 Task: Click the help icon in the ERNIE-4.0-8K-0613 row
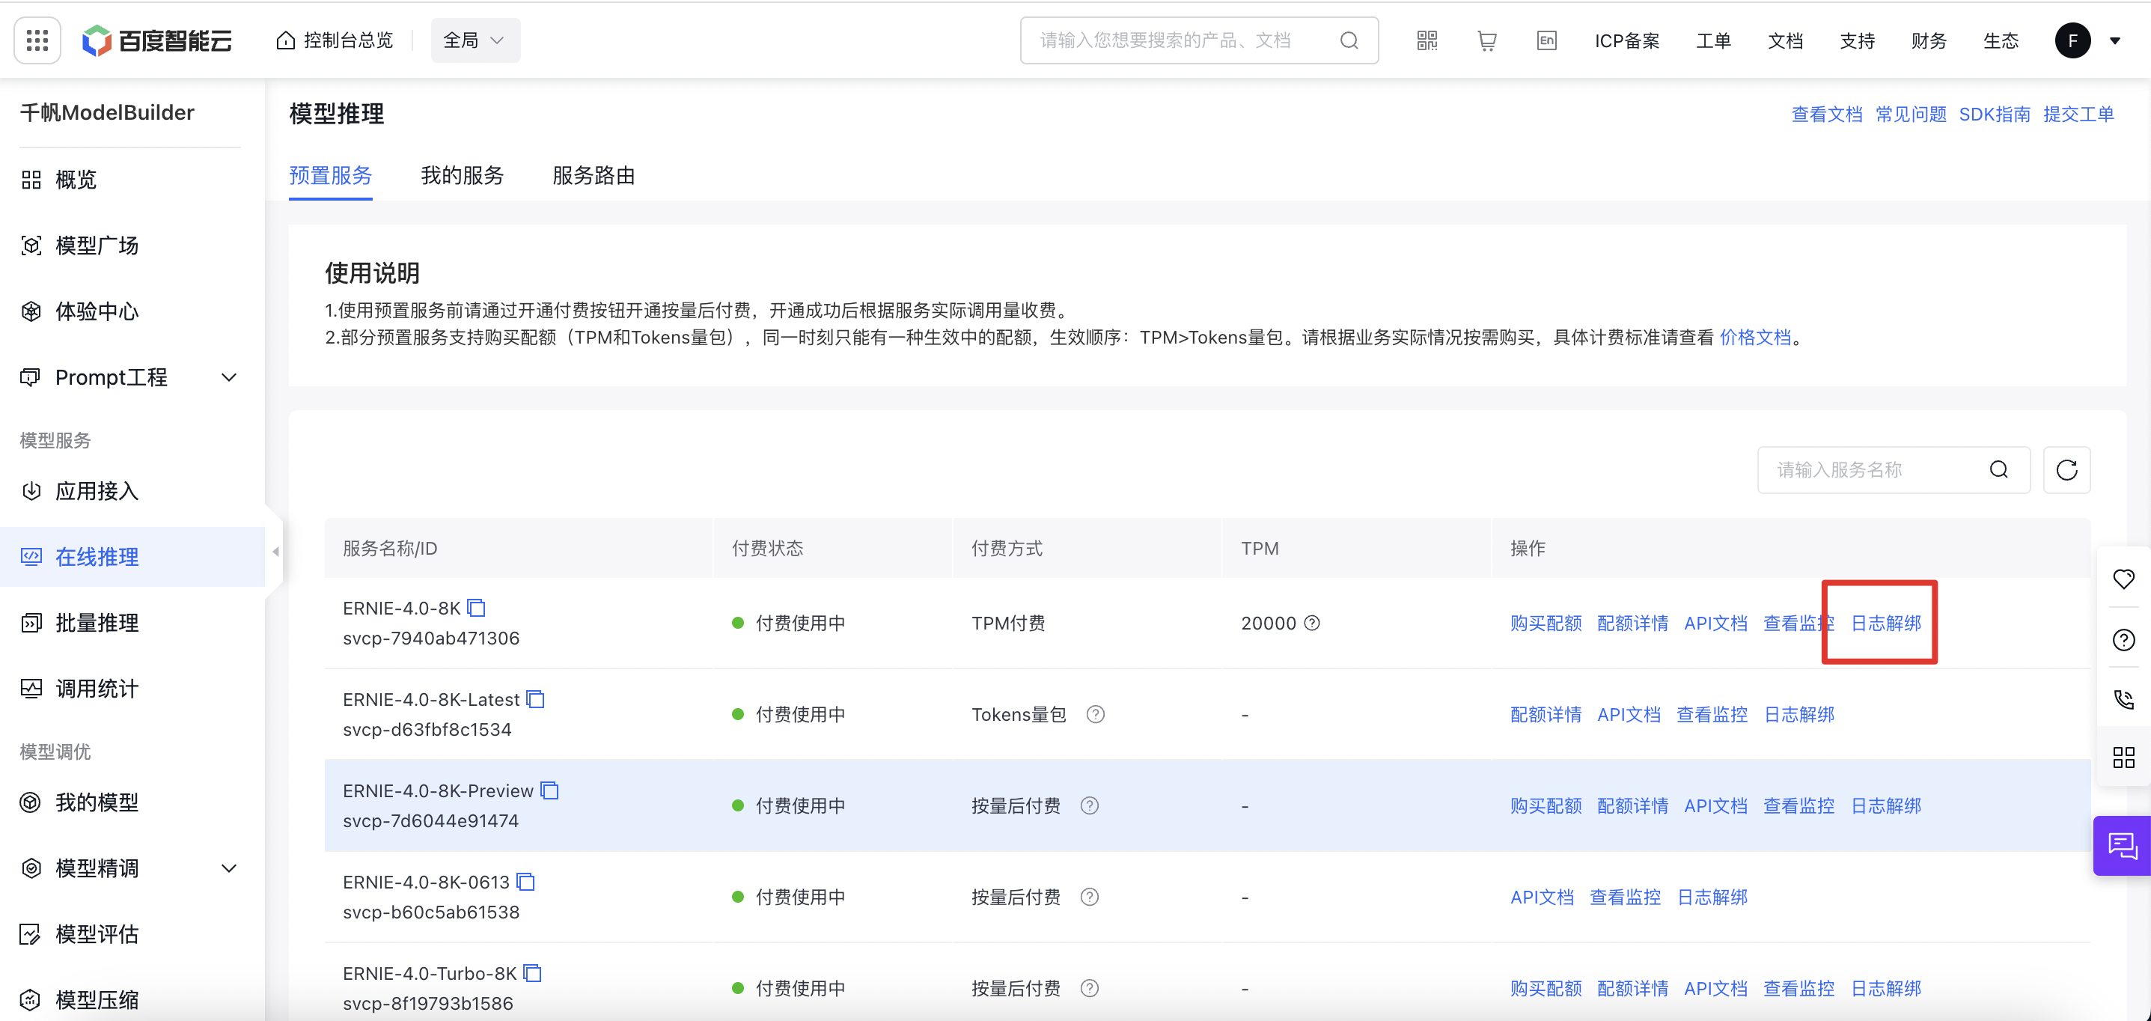[x=1090, y=897]
